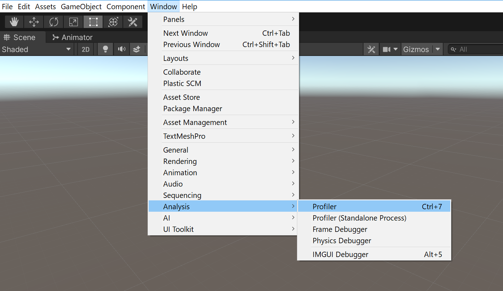This screenshot has width=503, height=291.
Task: Toggle scene lighting
Action: click(x=105, y=49)
